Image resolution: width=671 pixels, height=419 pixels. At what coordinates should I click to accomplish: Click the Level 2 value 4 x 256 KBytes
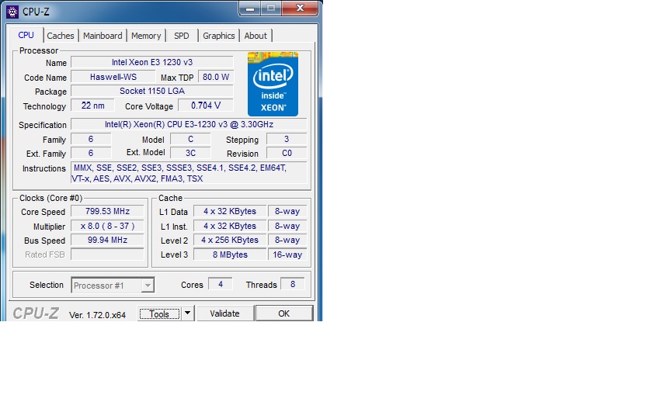click(230, 241)
